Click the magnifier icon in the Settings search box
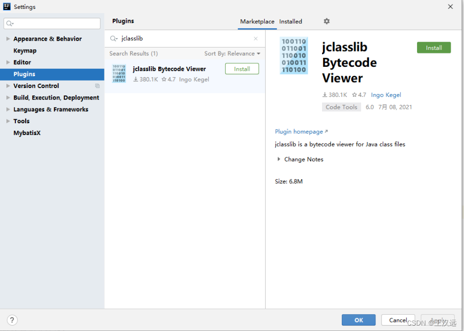Viewport: 464px width, 331px height. 10,23
